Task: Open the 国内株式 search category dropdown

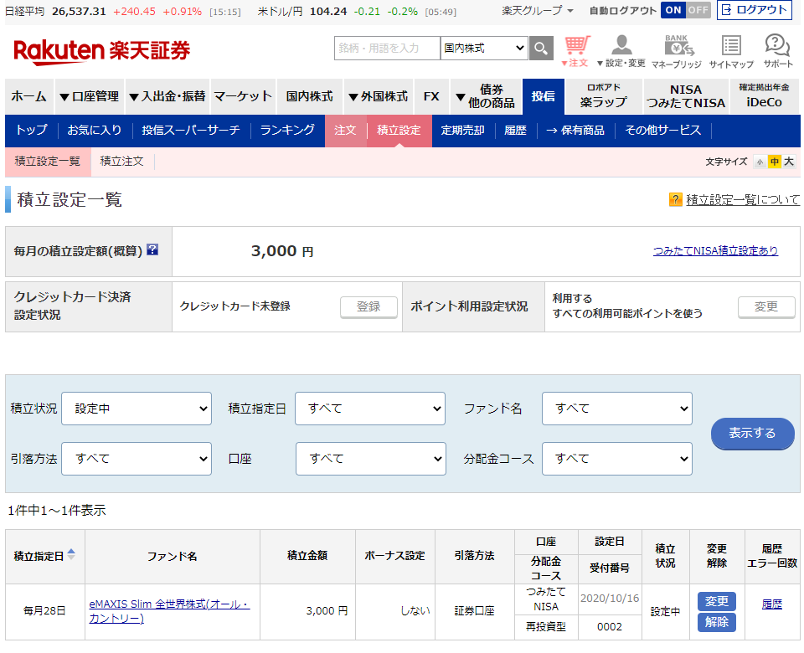Action: [x=484, y=49]
